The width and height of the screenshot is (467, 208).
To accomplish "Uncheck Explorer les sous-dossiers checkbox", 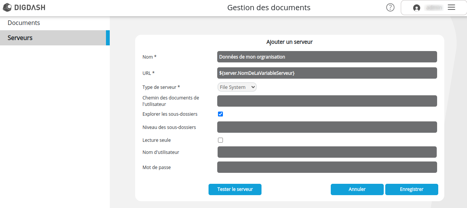I will tap(221, 114).
